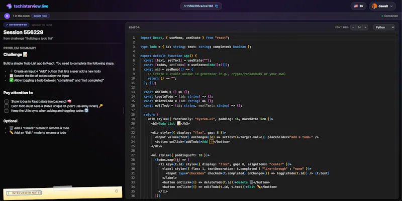Click the room URL /r/5562295ca2ca72b5 pill
The height and width of the screenshot is (201, 402).
[201, 6]
